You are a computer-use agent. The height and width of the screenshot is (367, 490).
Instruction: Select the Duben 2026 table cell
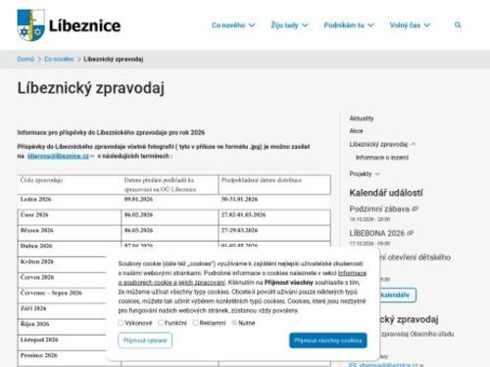tap(70, 249)
